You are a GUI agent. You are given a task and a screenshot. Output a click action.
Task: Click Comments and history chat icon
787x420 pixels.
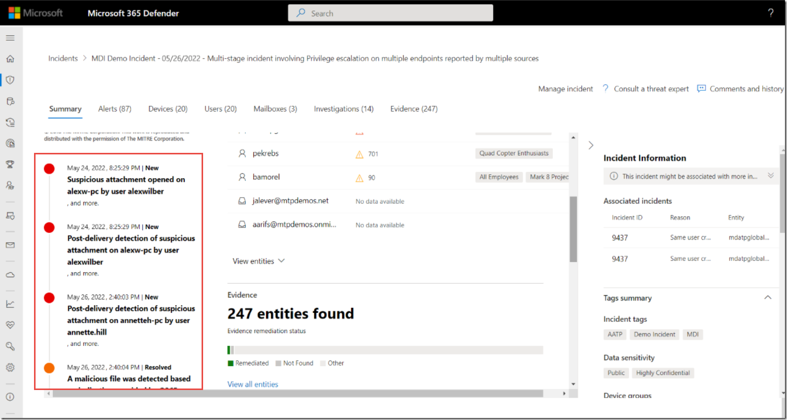point(702,88)
